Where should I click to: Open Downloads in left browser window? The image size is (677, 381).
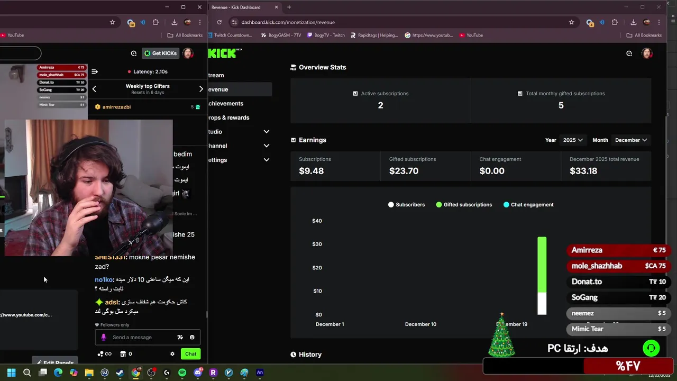coord(174,22)
